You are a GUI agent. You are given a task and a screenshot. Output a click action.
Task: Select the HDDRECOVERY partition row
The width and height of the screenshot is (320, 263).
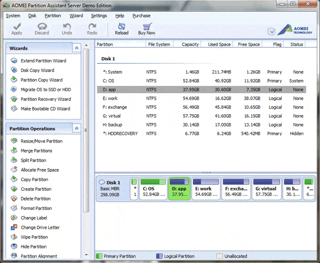(202, 133)
